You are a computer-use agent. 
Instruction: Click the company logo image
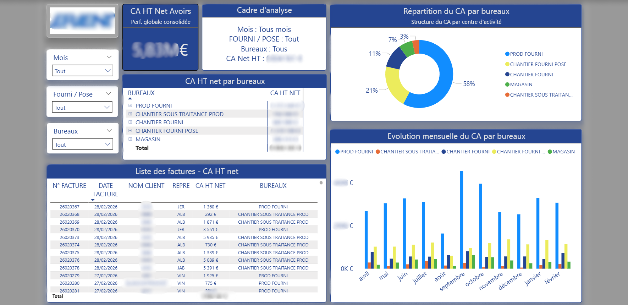(x=82, y=21)
